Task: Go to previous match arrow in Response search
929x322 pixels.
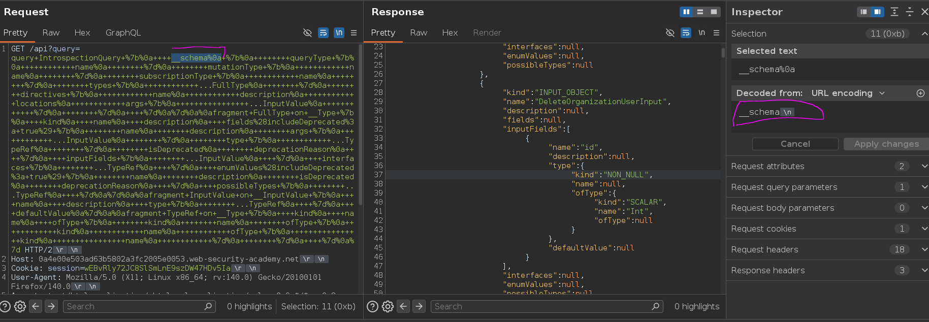Action: [x=403, y=306]
